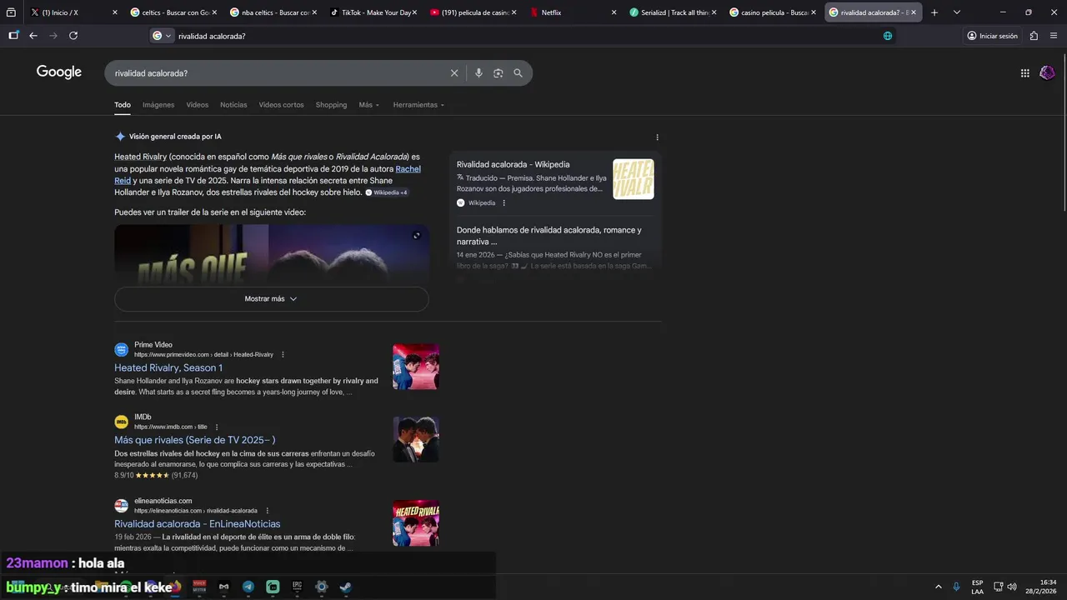Screen dimensions: 1067x600
Task: Expand the trailer video fullscreen icon
Action: pos(417,236)
